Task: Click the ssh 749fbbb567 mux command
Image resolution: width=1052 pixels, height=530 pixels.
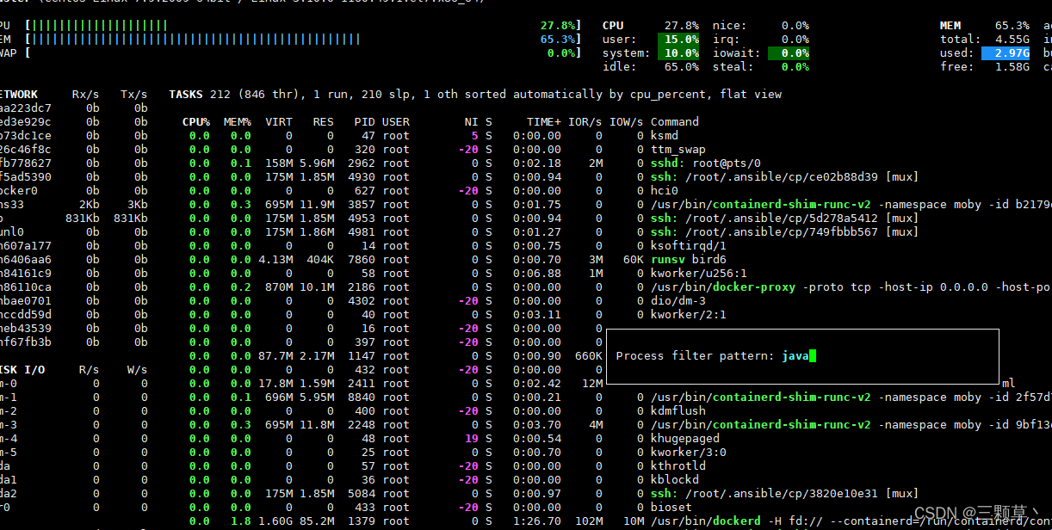Action: [785, 232]
